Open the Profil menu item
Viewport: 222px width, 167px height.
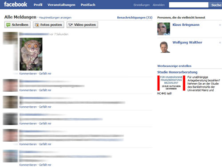(x=38, y=5)
